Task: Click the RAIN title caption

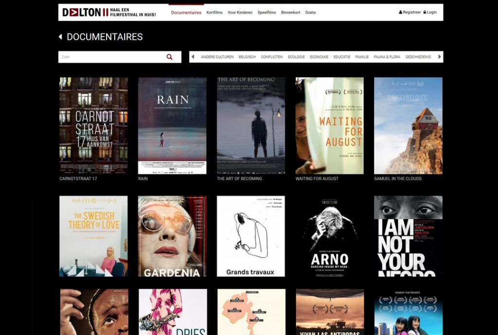Action: 143,179
